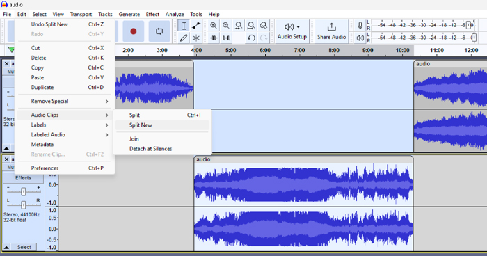Expand the Audio Clips submenu arrow

[106, 115]
